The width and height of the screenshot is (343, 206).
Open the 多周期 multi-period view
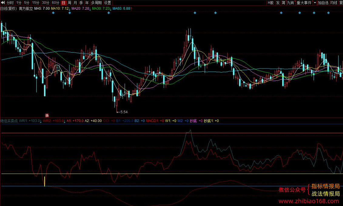(96, 3)
